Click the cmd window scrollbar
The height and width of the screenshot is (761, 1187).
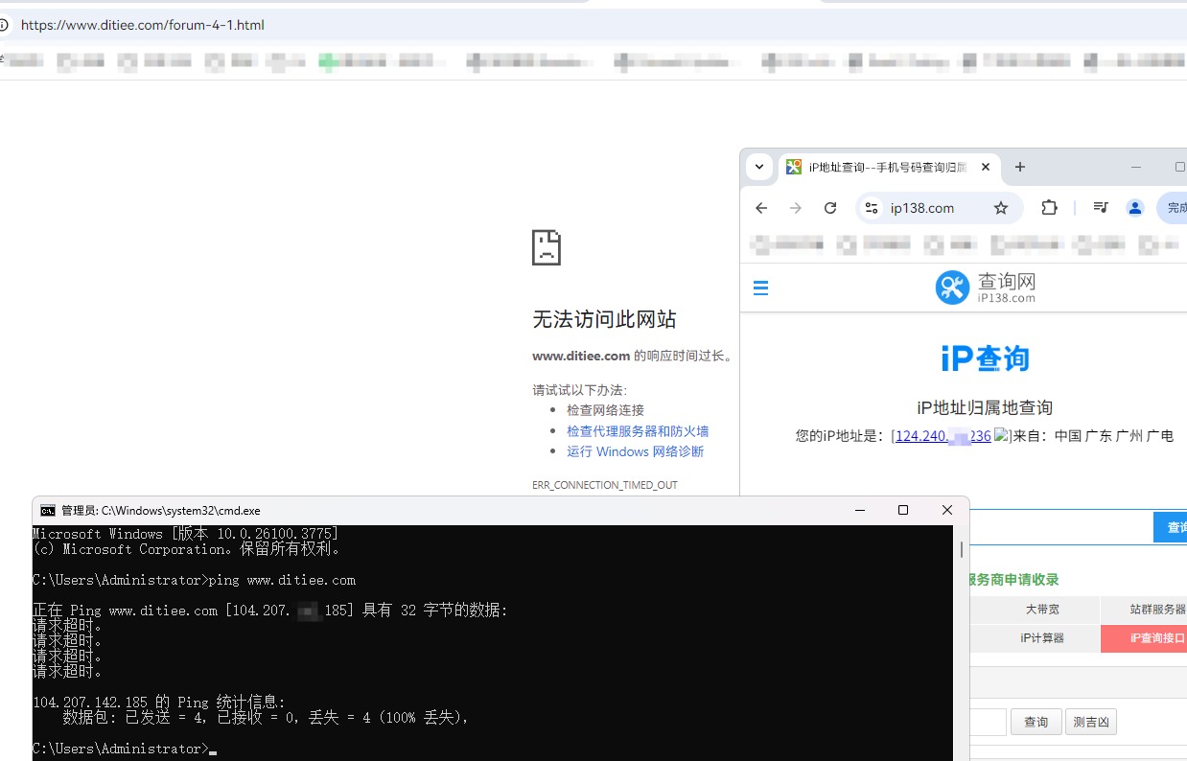pyautogui.click(x=962, y=549)
